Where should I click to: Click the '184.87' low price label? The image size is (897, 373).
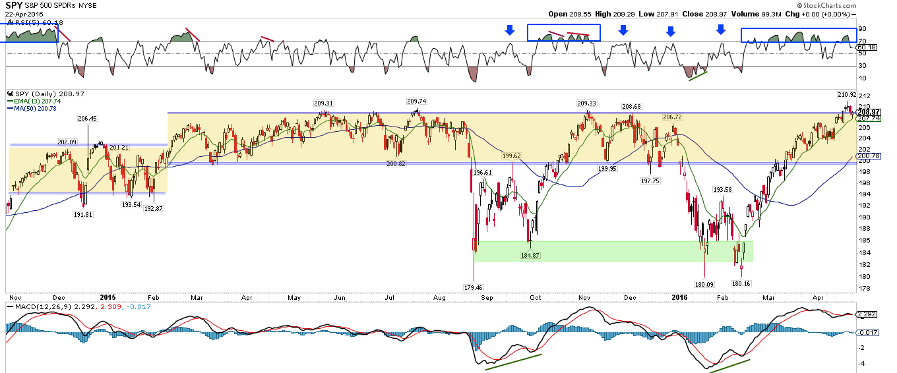(x=530, y=254)
